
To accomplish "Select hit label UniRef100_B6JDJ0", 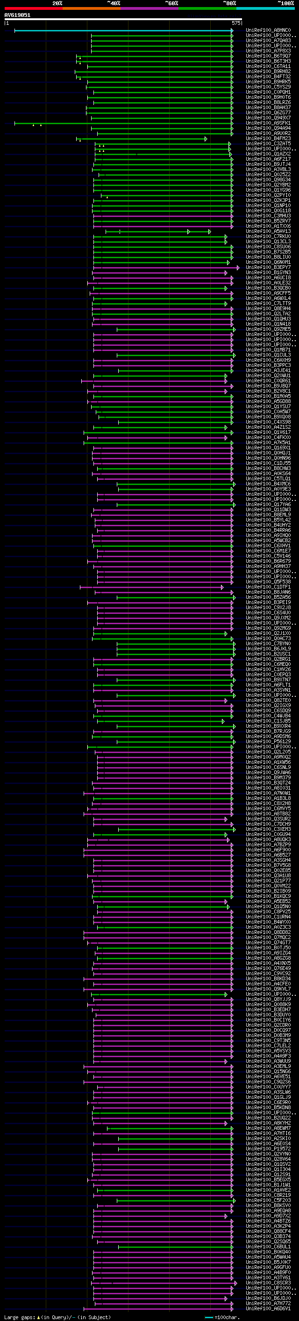I will pyautogui.click(x=268, y=1299).
